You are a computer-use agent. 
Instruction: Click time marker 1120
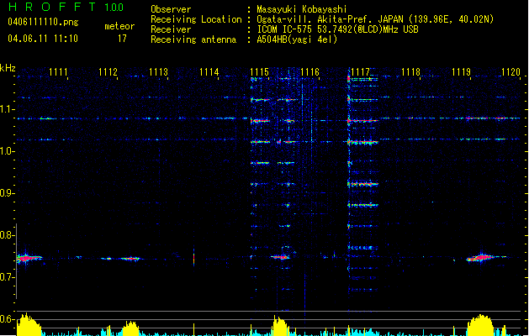tap(510, 72)
